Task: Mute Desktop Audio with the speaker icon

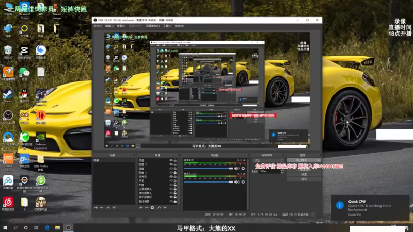Action: (237, 169)
